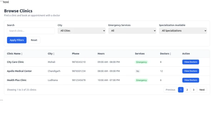Click the No services badge for Apollo

pos(138,71)
